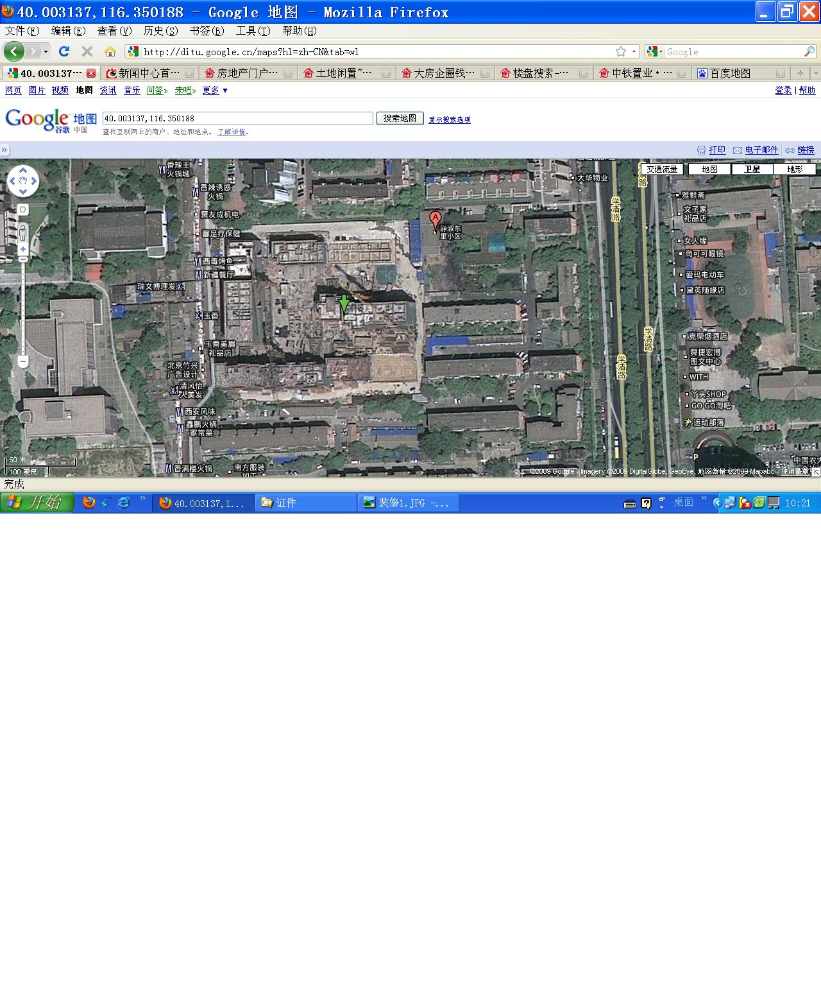821x986 pixels.
Task: Open the 编辑(E) menu
Action: coord(68,31)
